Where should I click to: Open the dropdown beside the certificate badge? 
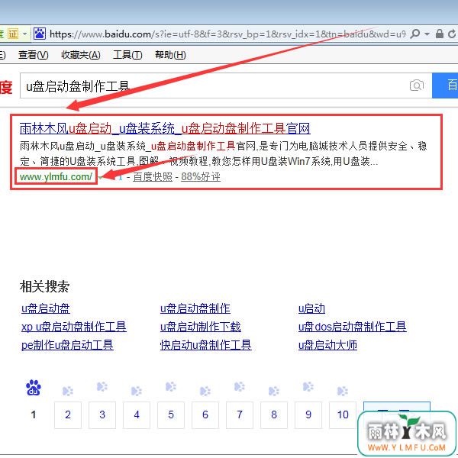(x=25, y=34)
